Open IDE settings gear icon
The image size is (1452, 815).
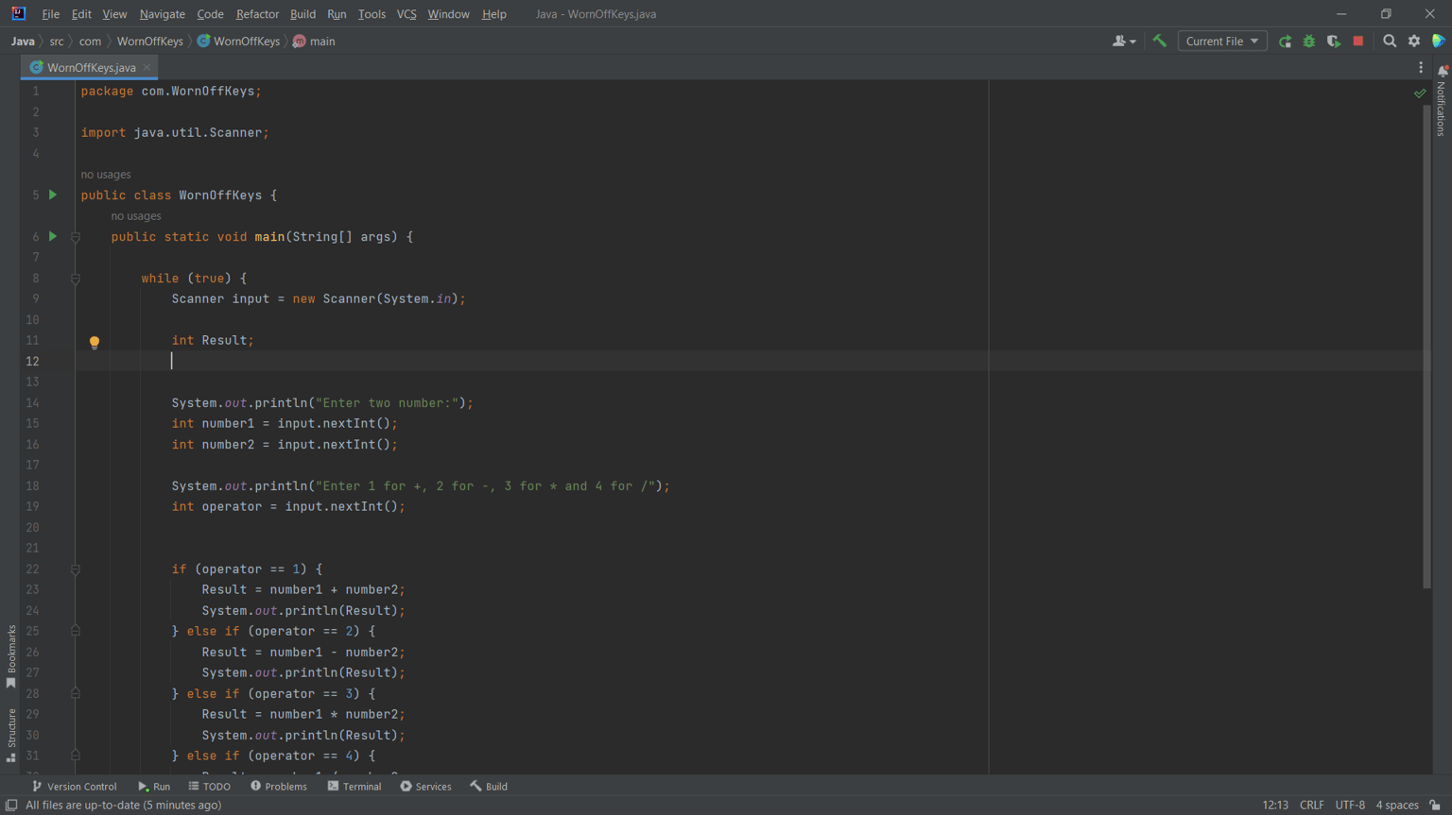coord(1414,41)
